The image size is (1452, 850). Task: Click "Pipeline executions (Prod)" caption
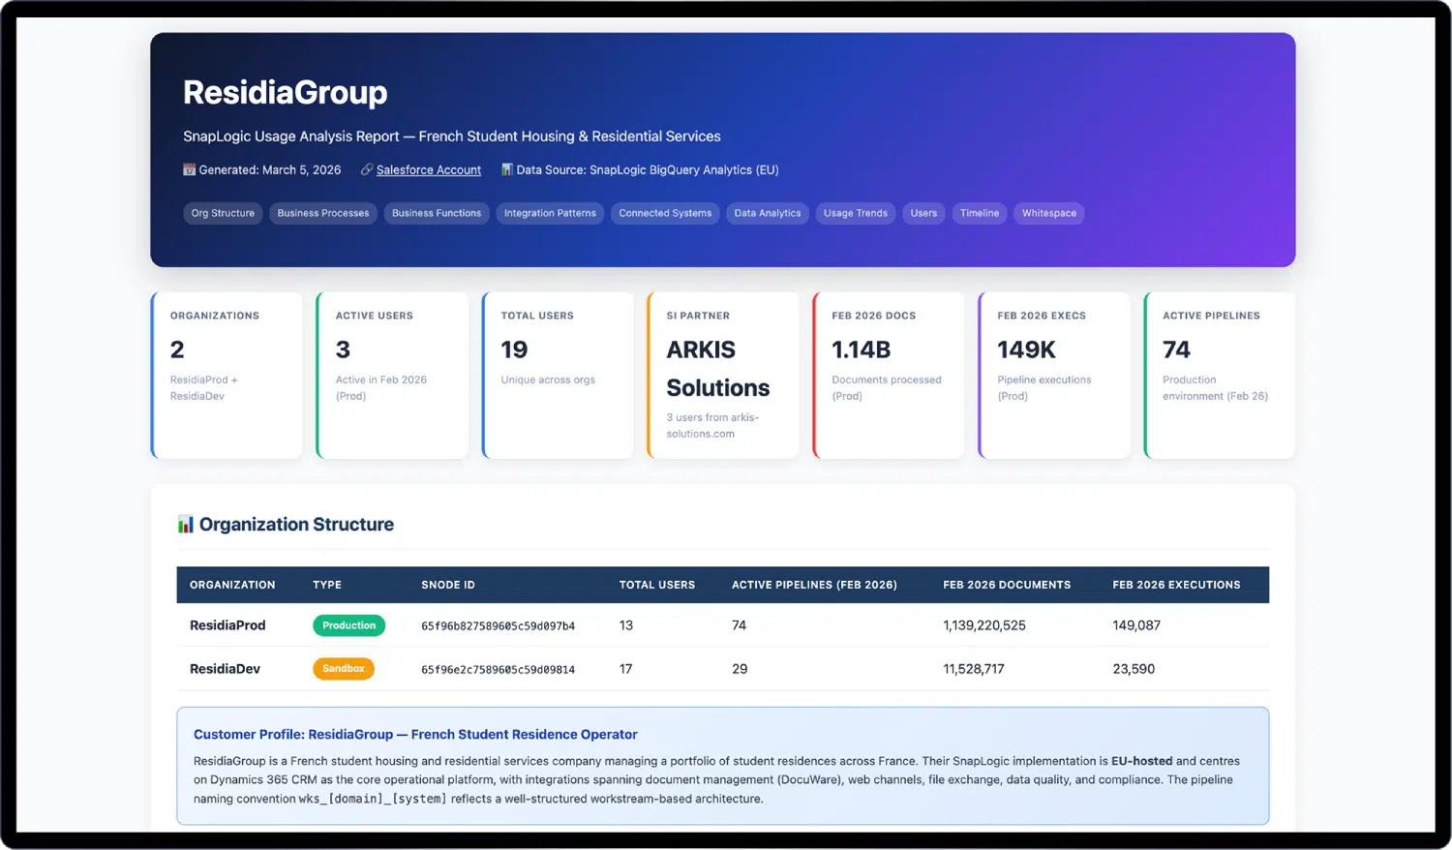pyautogui.click(x=1044, y=387)
